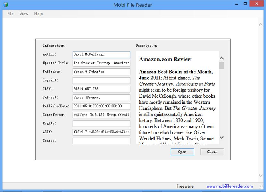Focus the empty Rights field
The width and height of the screenshot is (266, 192).
click(102, 124)
